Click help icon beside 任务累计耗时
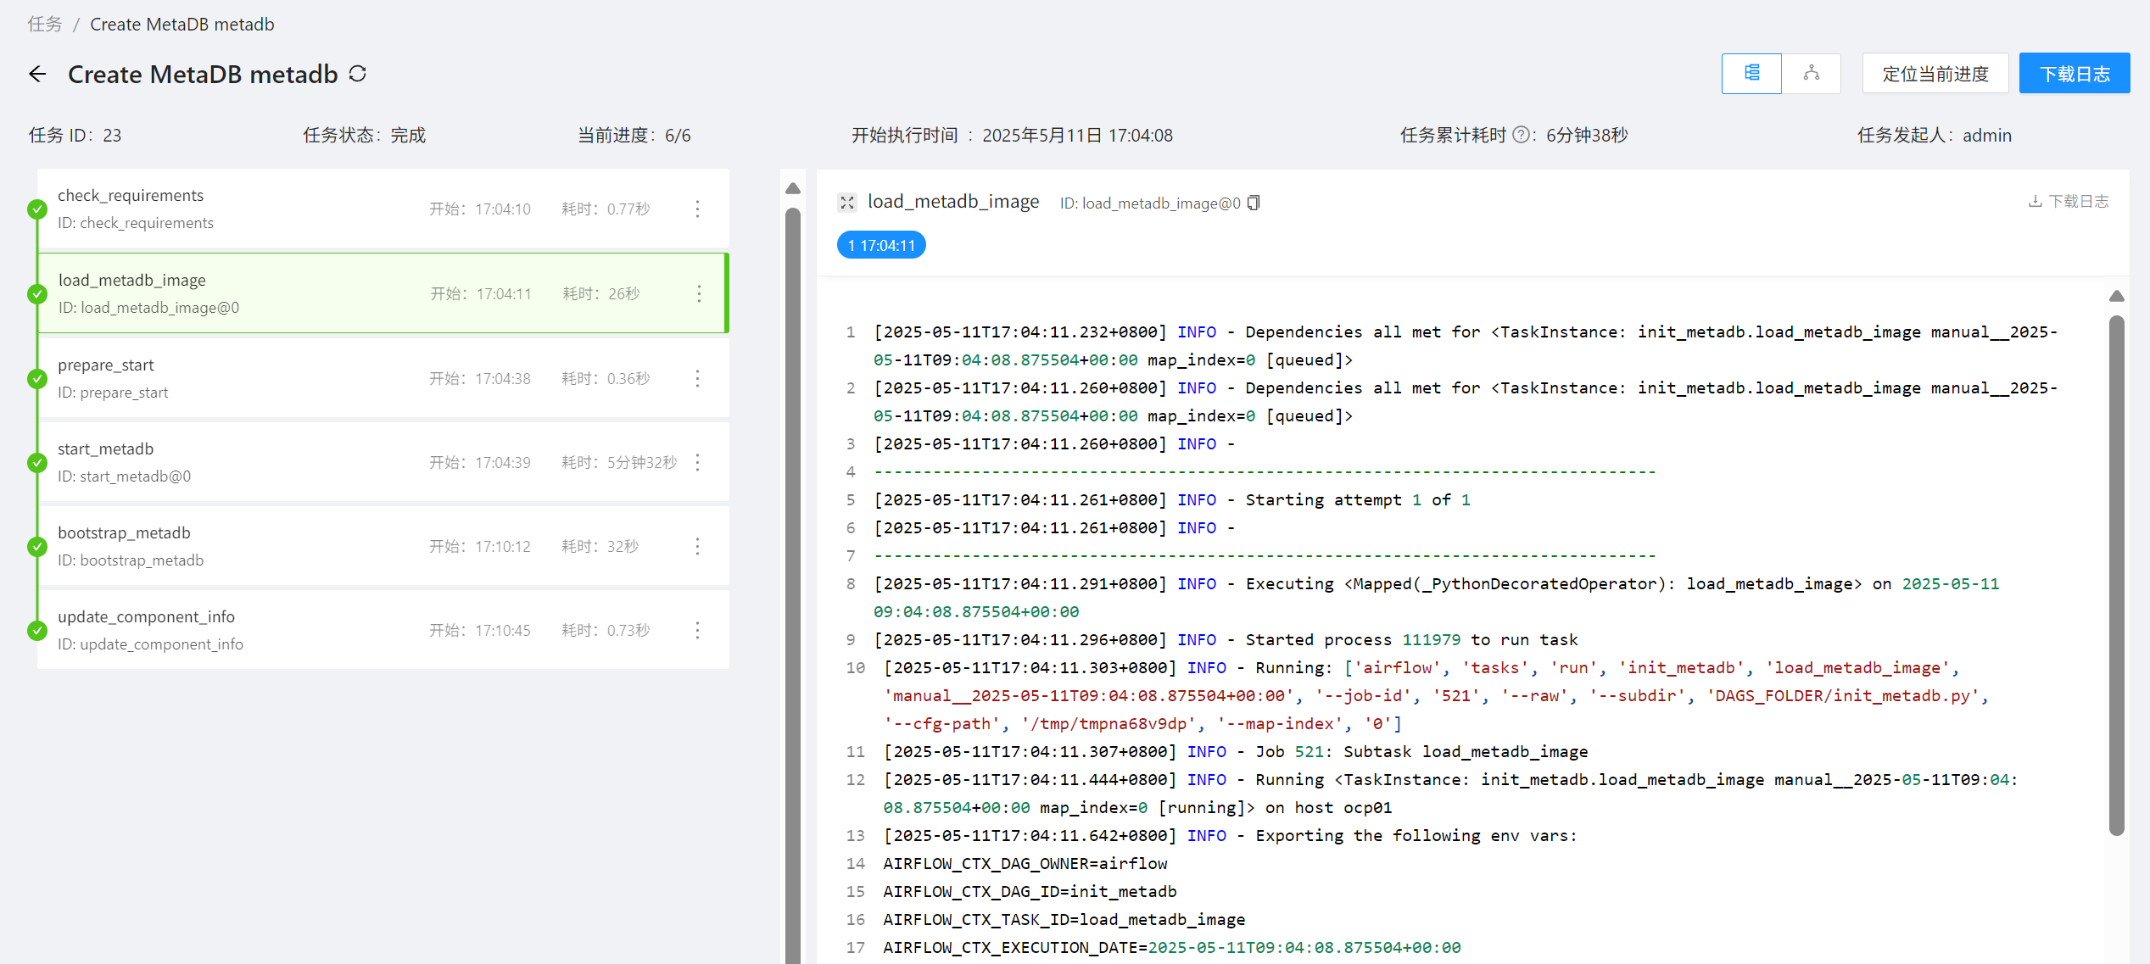 [x=1522, y=135]
